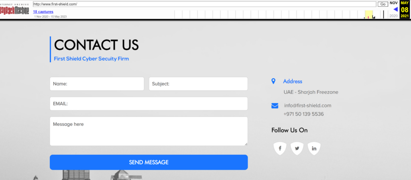Select the NOV month label
Image resolution: width=411 pixels, height=180 pixels.
coord(394,3)
